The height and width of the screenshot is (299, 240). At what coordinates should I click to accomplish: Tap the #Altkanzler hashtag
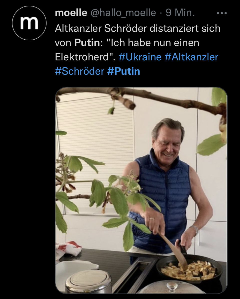(191, 57)
